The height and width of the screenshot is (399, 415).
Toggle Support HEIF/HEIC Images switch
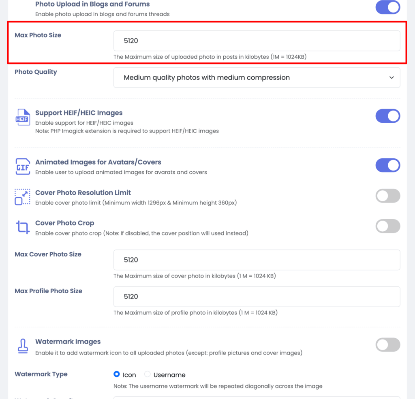(x=388, y=116)
